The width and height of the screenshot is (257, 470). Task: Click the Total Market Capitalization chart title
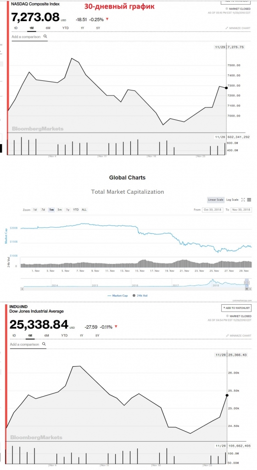pos(128,191)
